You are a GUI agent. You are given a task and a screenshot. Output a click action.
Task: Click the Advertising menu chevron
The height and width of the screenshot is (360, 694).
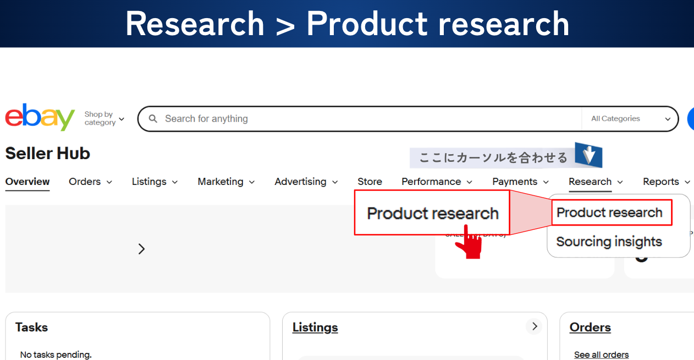click(335, 182)
